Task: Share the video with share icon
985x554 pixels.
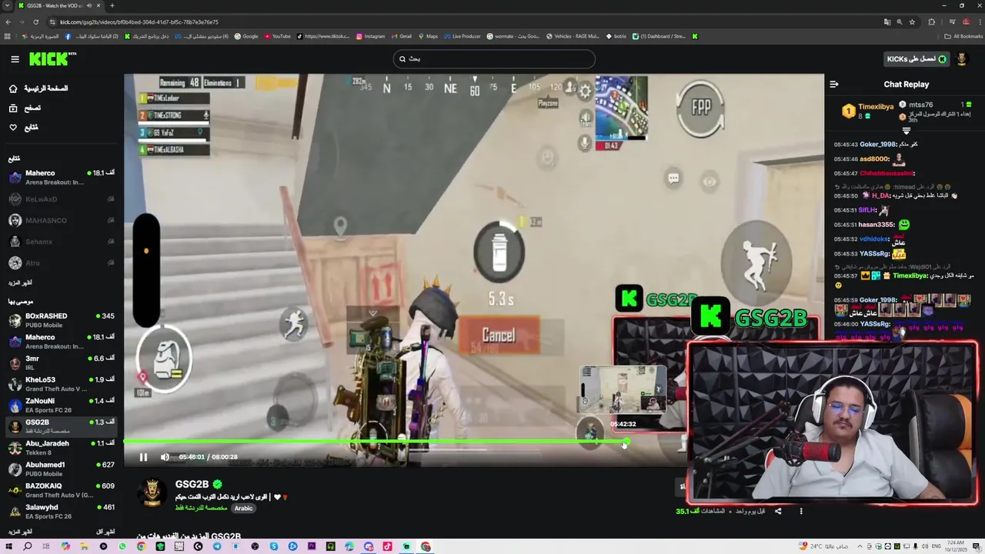Action: point(778,511)
